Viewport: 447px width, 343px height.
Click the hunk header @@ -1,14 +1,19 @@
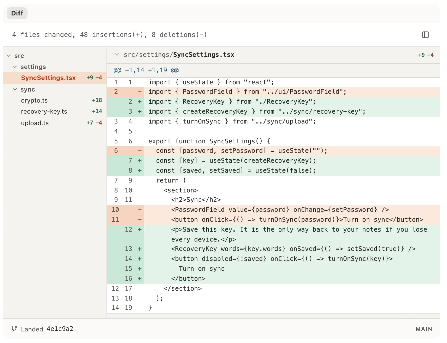146,70
